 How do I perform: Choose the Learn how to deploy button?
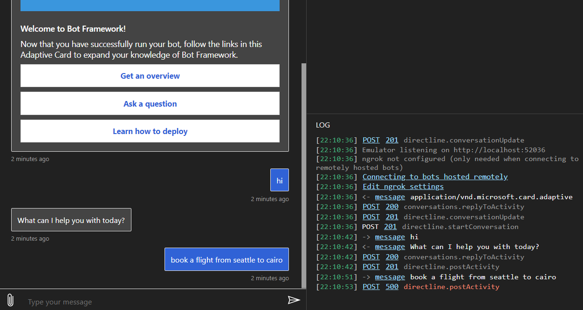(150, 131)
